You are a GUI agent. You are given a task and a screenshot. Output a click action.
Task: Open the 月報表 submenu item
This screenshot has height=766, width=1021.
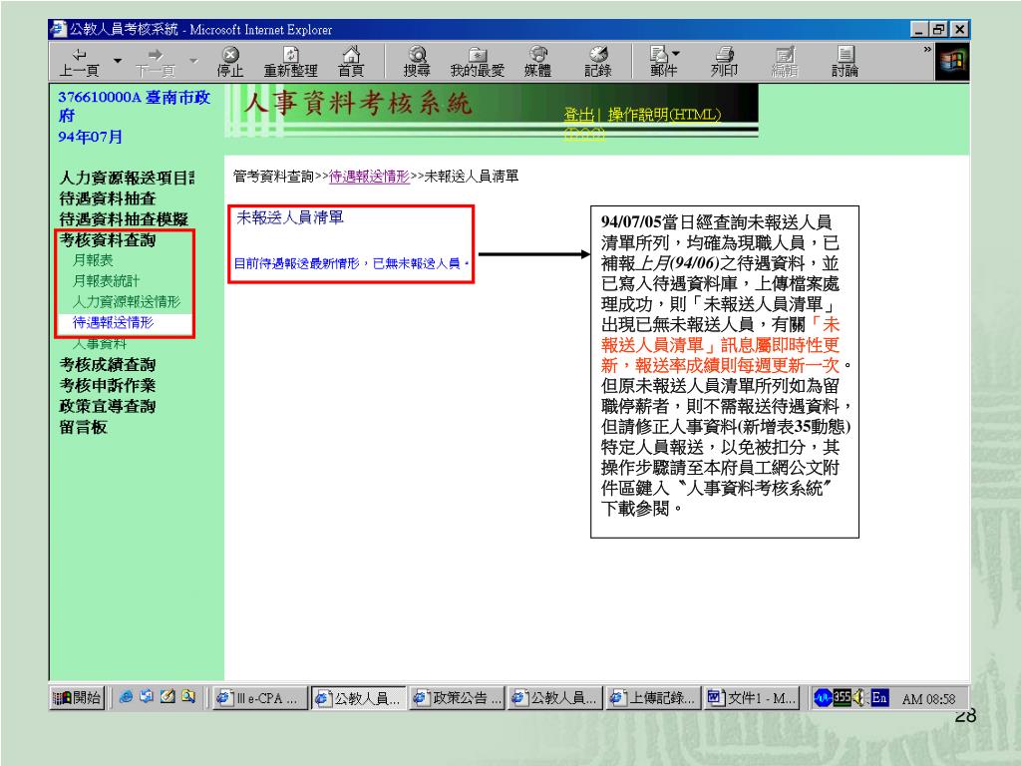[x=93, y=260]
